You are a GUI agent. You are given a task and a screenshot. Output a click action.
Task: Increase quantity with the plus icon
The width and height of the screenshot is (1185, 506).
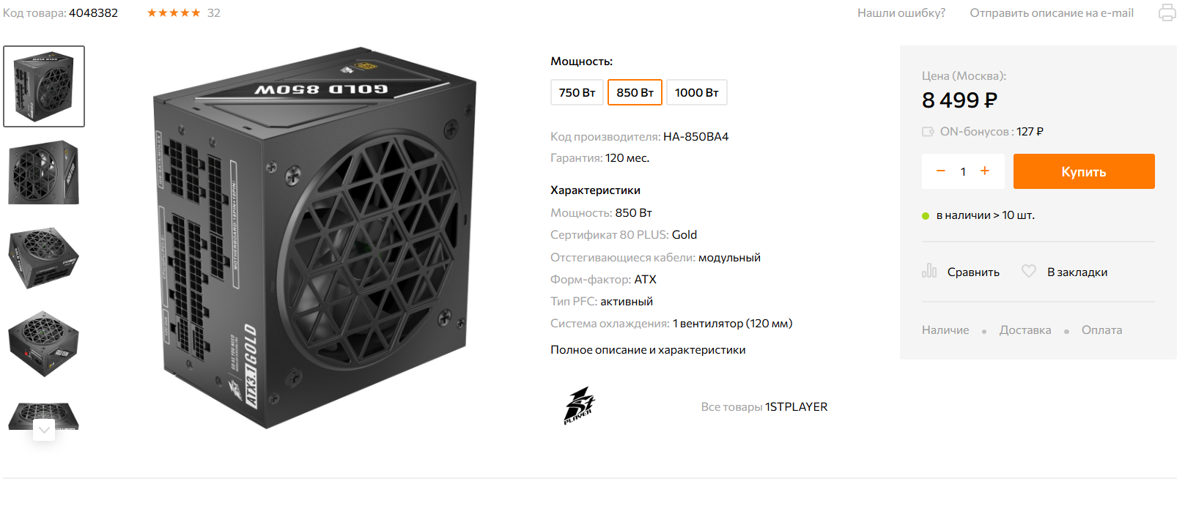(985, 171)
